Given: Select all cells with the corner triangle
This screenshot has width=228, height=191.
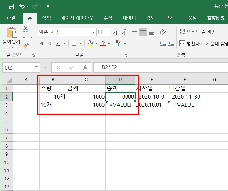Looking at the screenshot, I should tap(9, 80).
